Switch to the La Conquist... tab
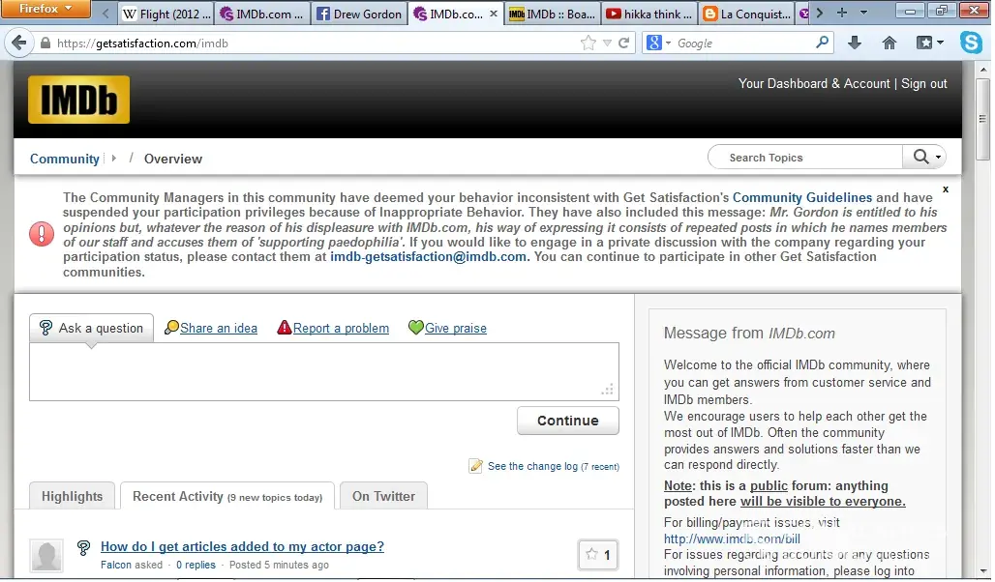Screen dimensions: 995x582 [747, 14]
